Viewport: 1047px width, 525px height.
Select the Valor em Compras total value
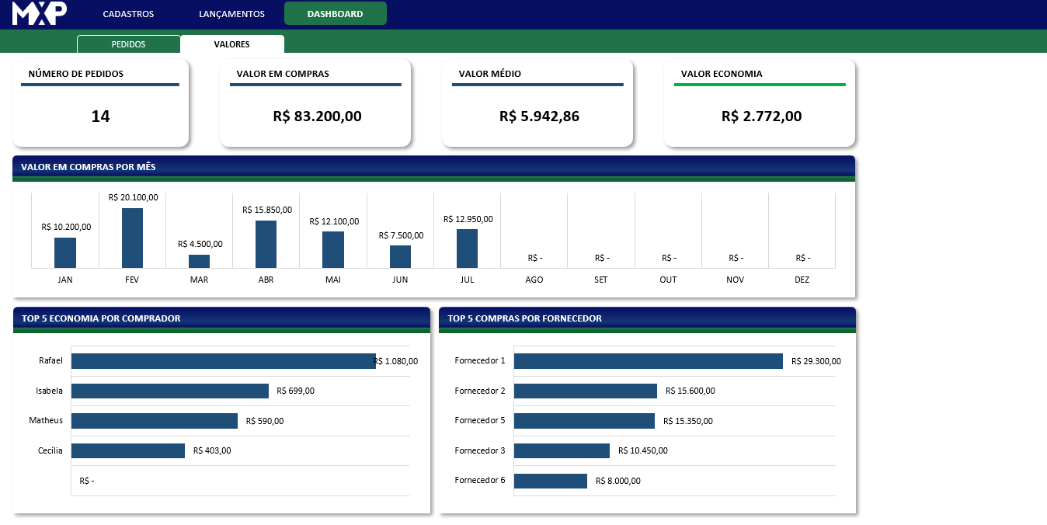click(x=317, y=116)
